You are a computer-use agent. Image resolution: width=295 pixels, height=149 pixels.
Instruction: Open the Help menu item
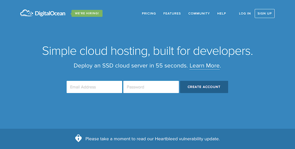click(222, 14)
